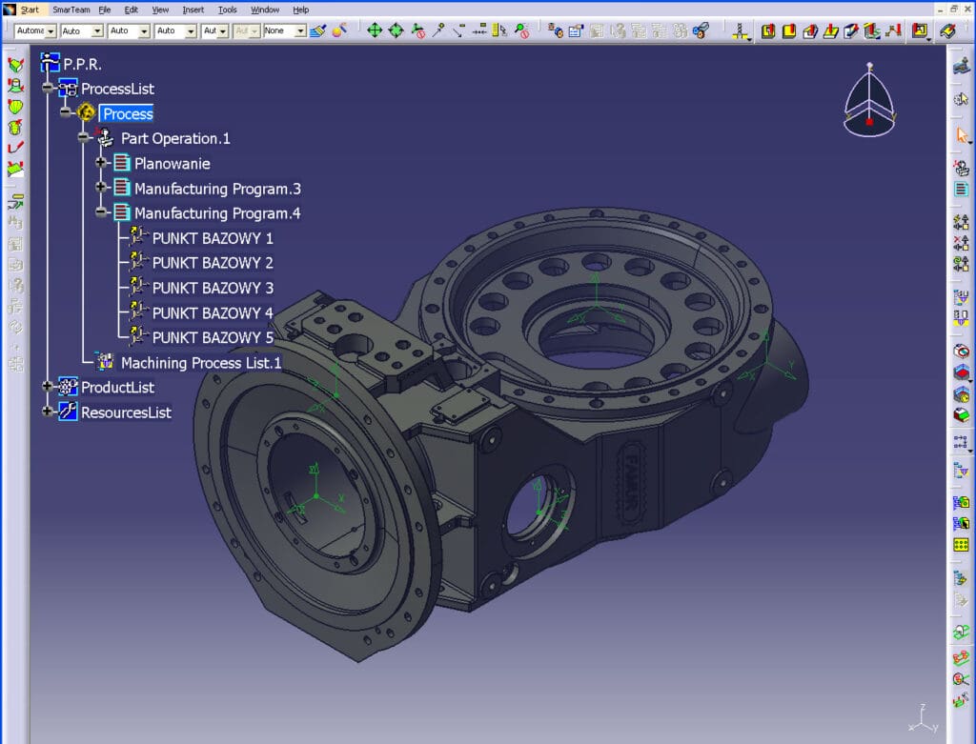The height and width of the screenshot is (744, 976).
Task: Collapse the ProcessList node
Action: point(48,88)
